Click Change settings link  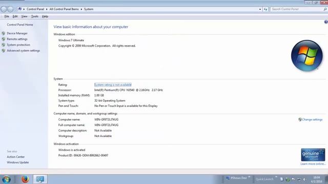[x=312, y=120]
